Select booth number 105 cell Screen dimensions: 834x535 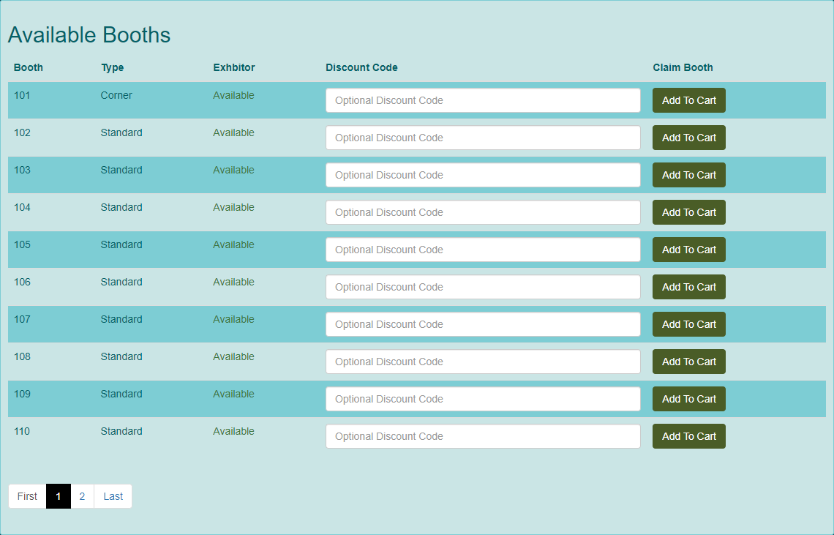(x=22, y=244)
